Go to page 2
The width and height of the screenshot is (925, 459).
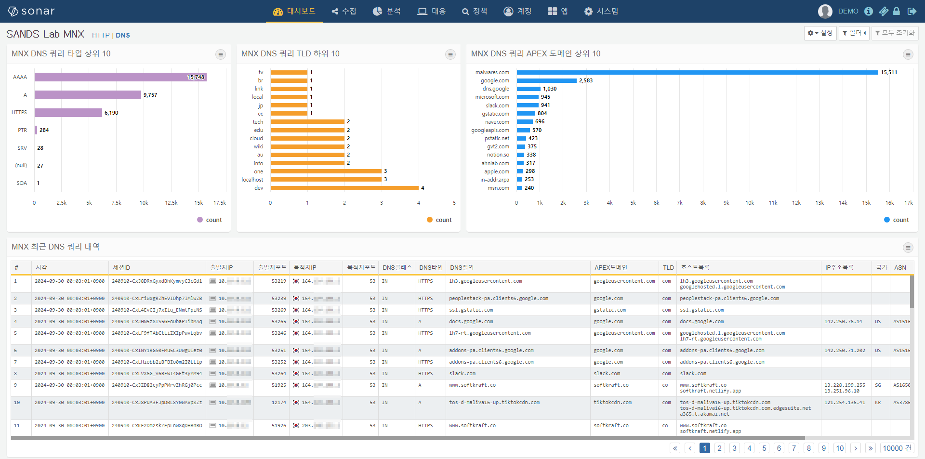[x=719, y=448]
